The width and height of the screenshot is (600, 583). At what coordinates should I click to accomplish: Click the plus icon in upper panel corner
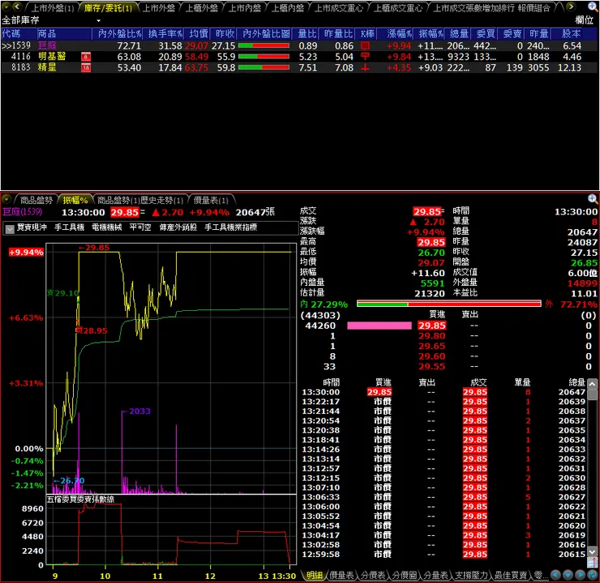coord(592,6)
